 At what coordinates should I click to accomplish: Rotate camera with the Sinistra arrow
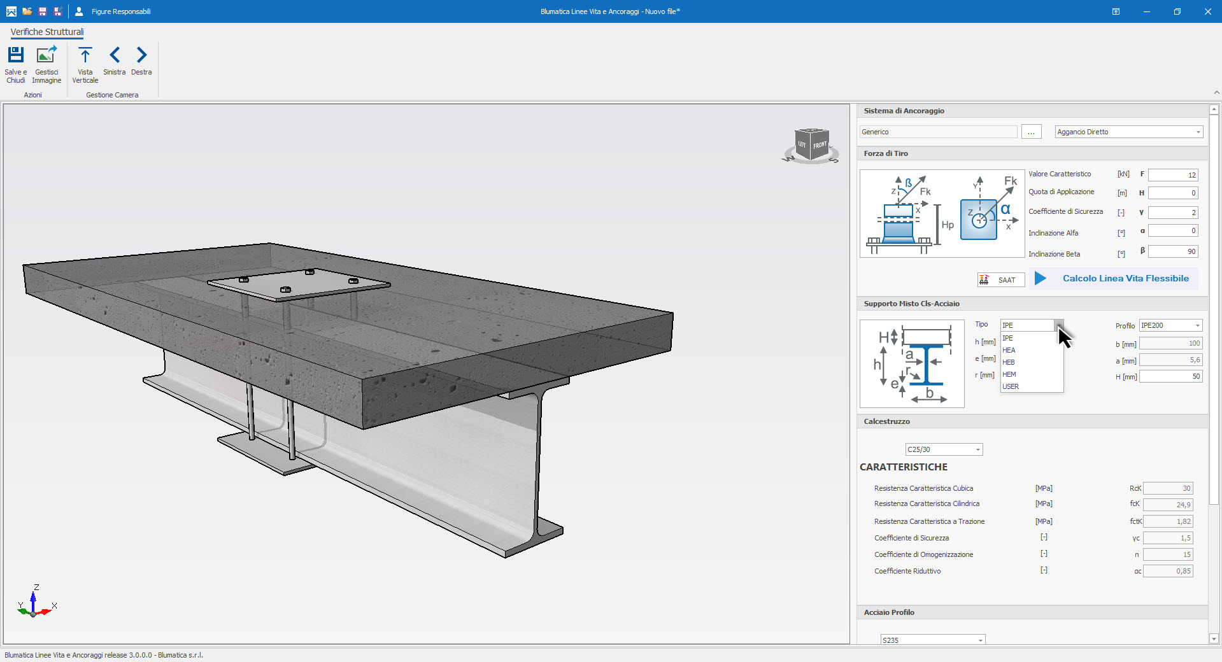pyautogui.click(x=115, y=55)
